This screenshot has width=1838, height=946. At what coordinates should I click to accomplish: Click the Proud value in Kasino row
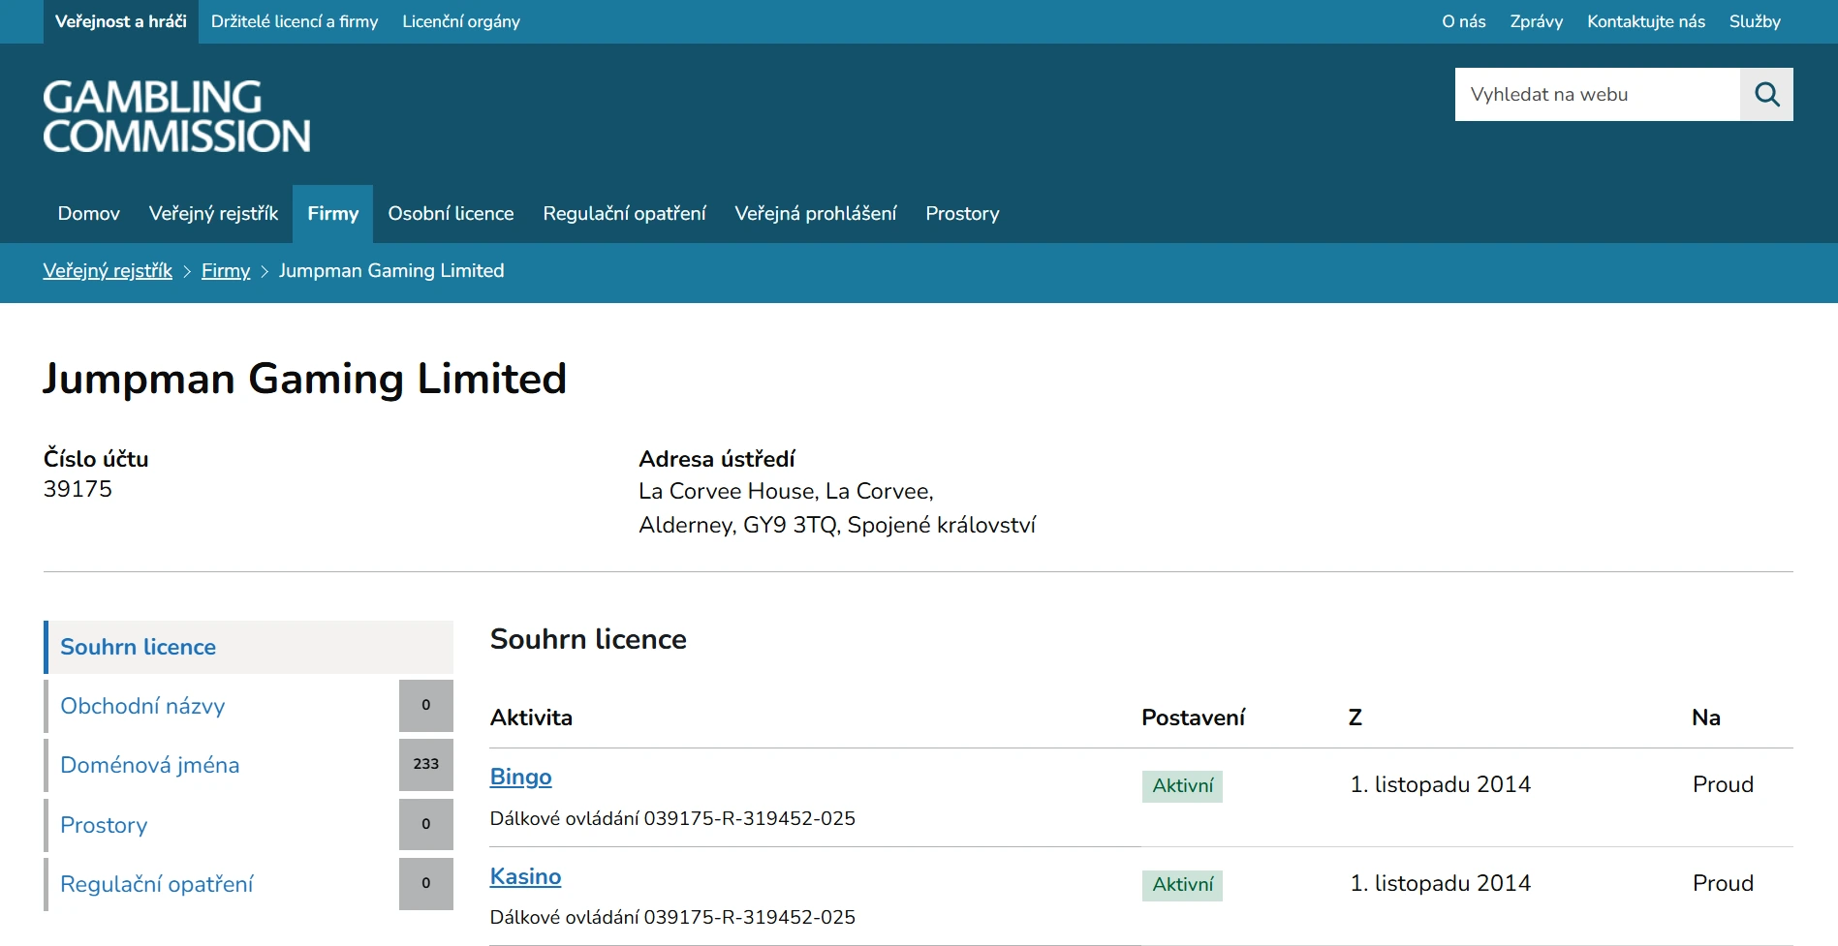pyautogui.click(x=1723, y=883)
